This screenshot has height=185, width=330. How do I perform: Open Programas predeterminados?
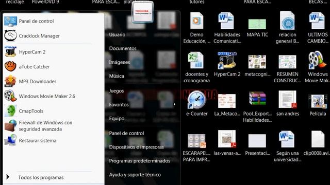140,161
